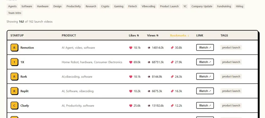Image resolution: width=265 pixels, height=118 pixels.
Task: Click the heart icon in Remotion row
Action: (x=131, y=48)
